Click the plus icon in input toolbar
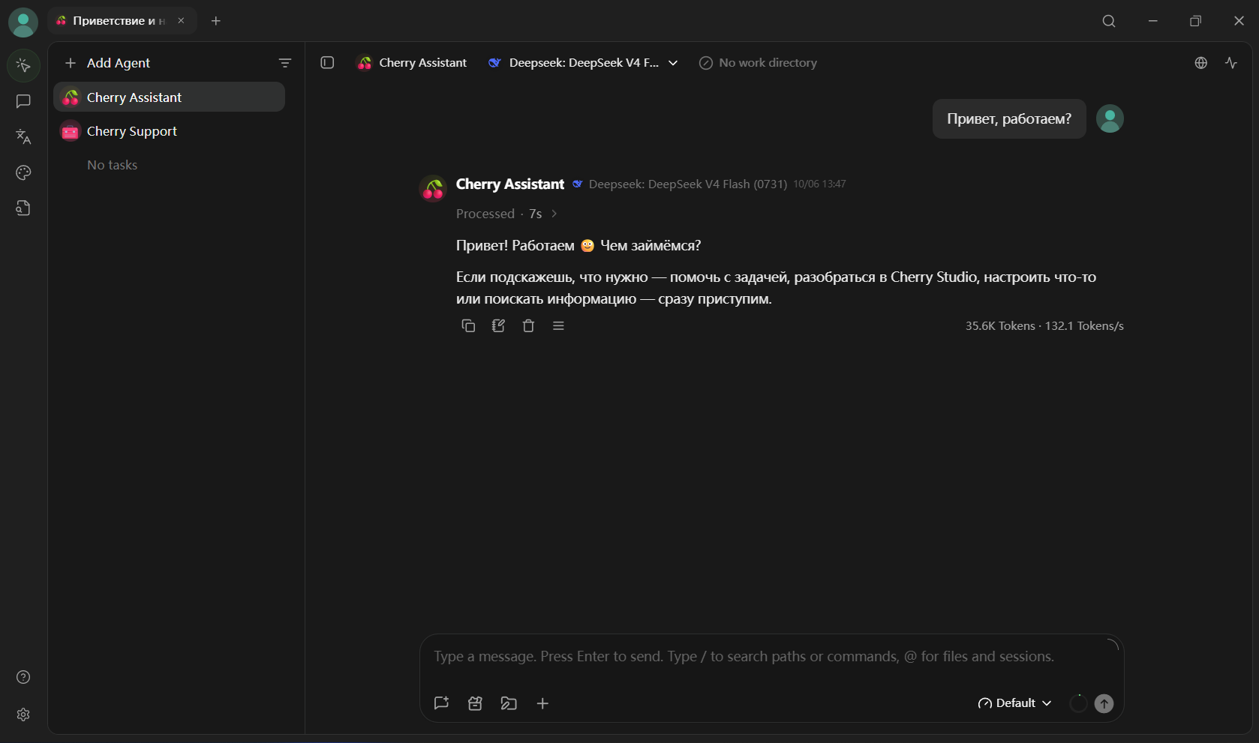 [542, 703]
